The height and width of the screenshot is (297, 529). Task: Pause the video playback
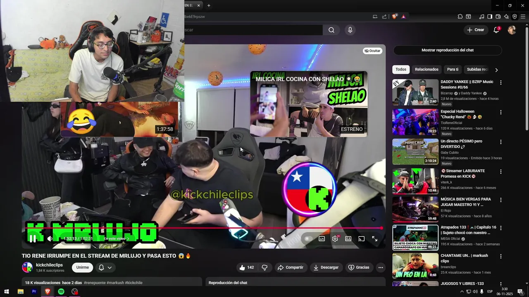point(33,238)
